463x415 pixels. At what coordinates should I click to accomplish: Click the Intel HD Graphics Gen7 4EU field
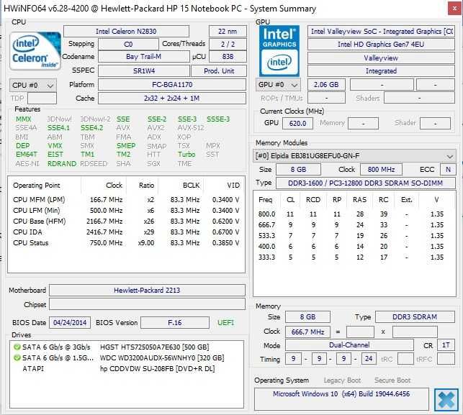click(381, 45)
